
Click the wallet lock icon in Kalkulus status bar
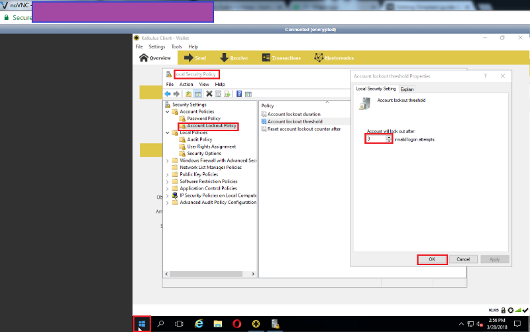(x=503, y=310)
